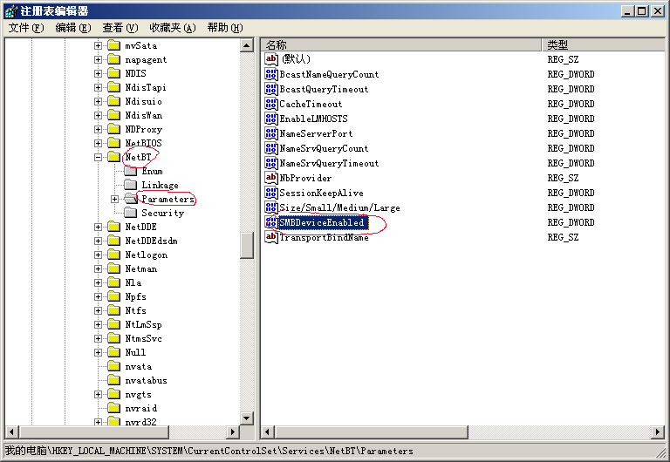Click the value list scroll left arrow

click(268, 432)
